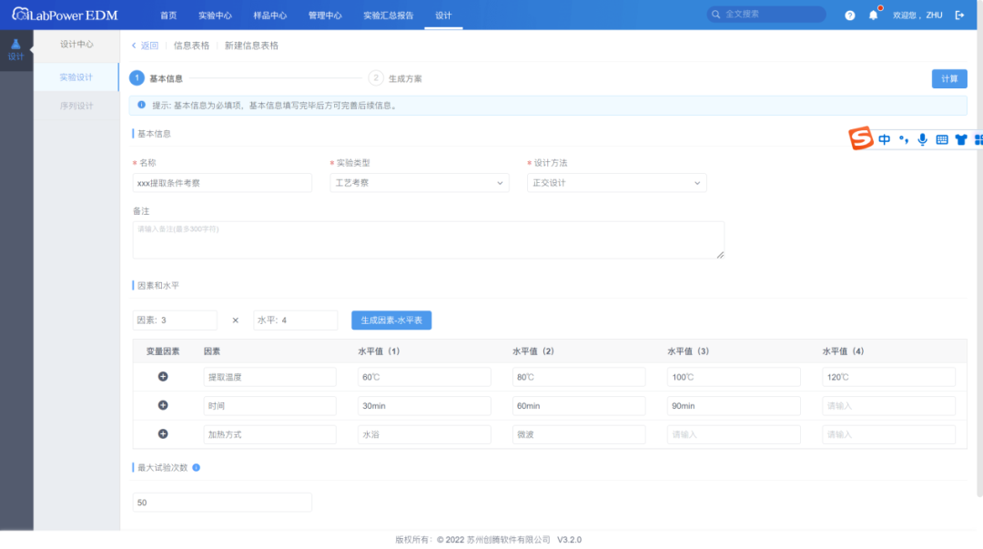This screenshot has width=983, height=549.
Task: Open 实验中心 in the top navigation
Action: (215, 15)
